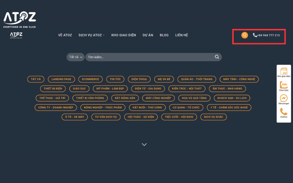Select the MÁY CÔNG NGHIỆP tag
This screenshot has height=183, width=293.
[158, 98]
